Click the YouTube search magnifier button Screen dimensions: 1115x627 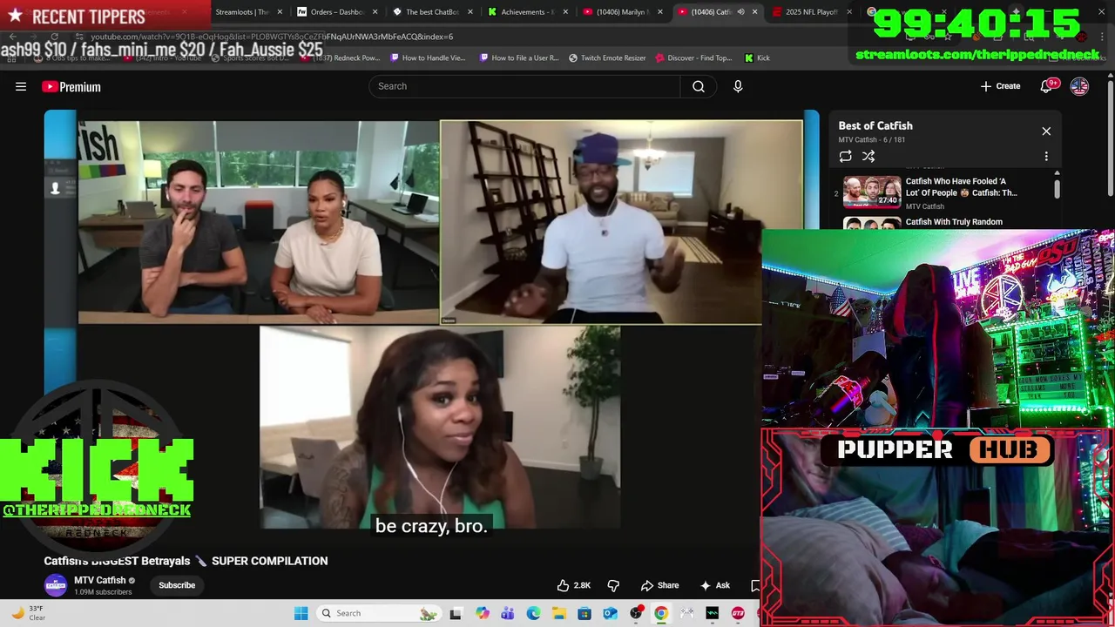(699, 86)
